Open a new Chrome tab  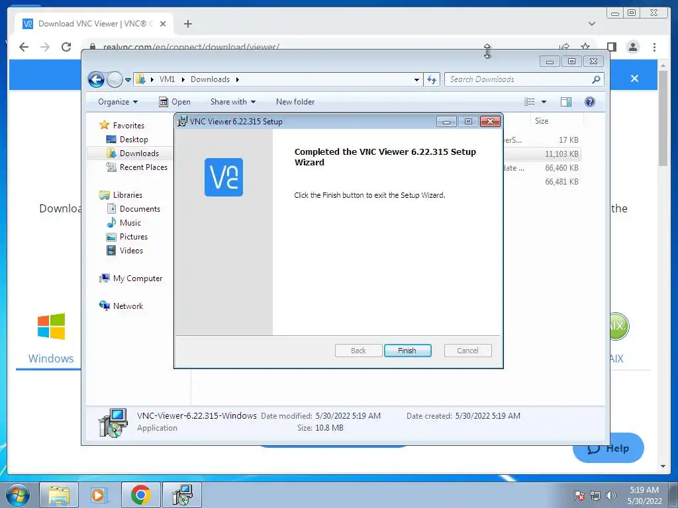(187, 24)
